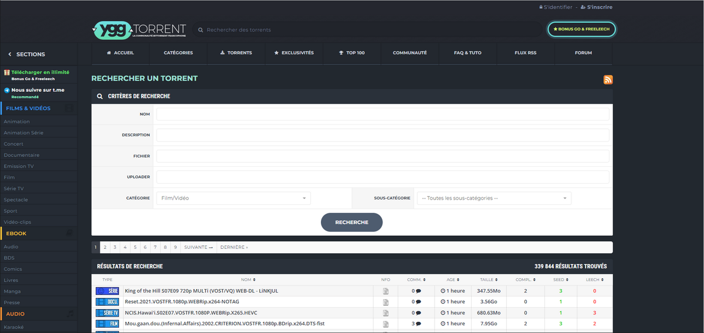Open comments of Mou.gaan.dou torrent
Viewport: 704px width, 333px height.
(416, 324)
